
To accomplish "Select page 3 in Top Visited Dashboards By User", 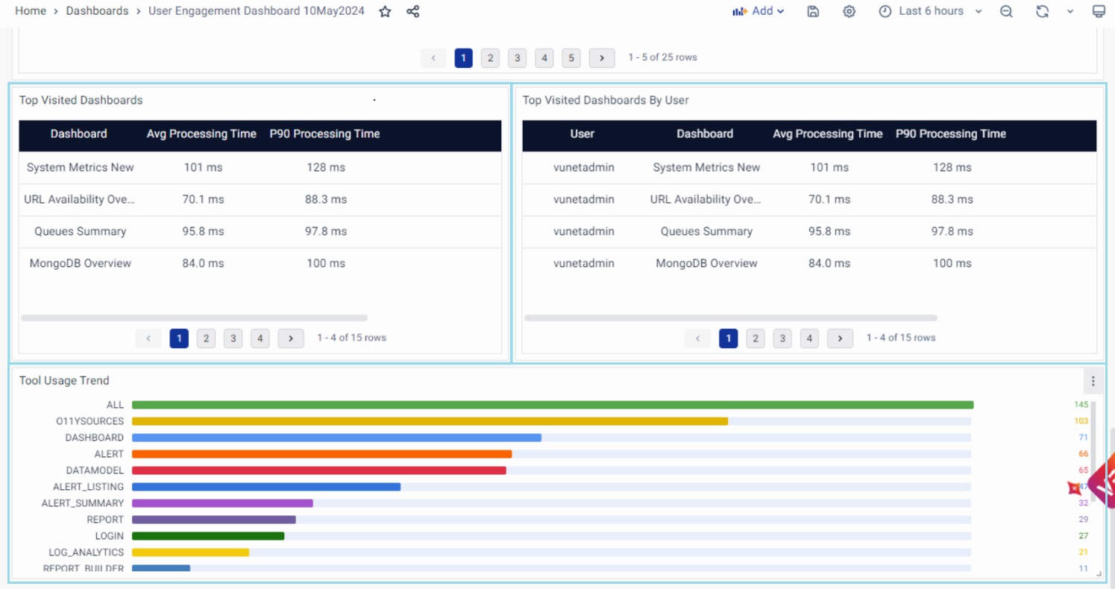I will click(782, 338).
